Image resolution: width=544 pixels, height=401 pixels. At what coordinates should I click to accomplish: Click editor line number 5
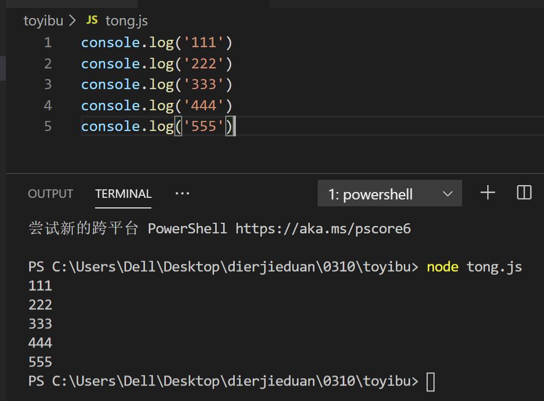(48, 126)
